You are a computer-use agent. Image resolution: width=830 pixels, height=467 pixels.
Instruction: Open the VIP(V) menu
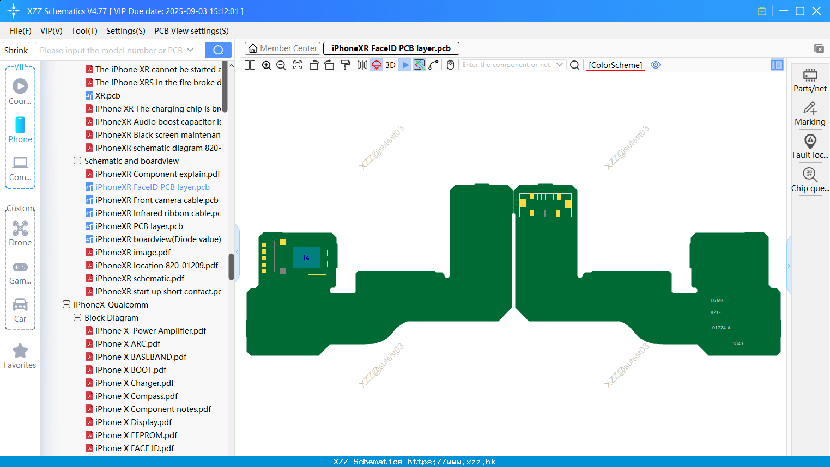(x=51, y=31)
